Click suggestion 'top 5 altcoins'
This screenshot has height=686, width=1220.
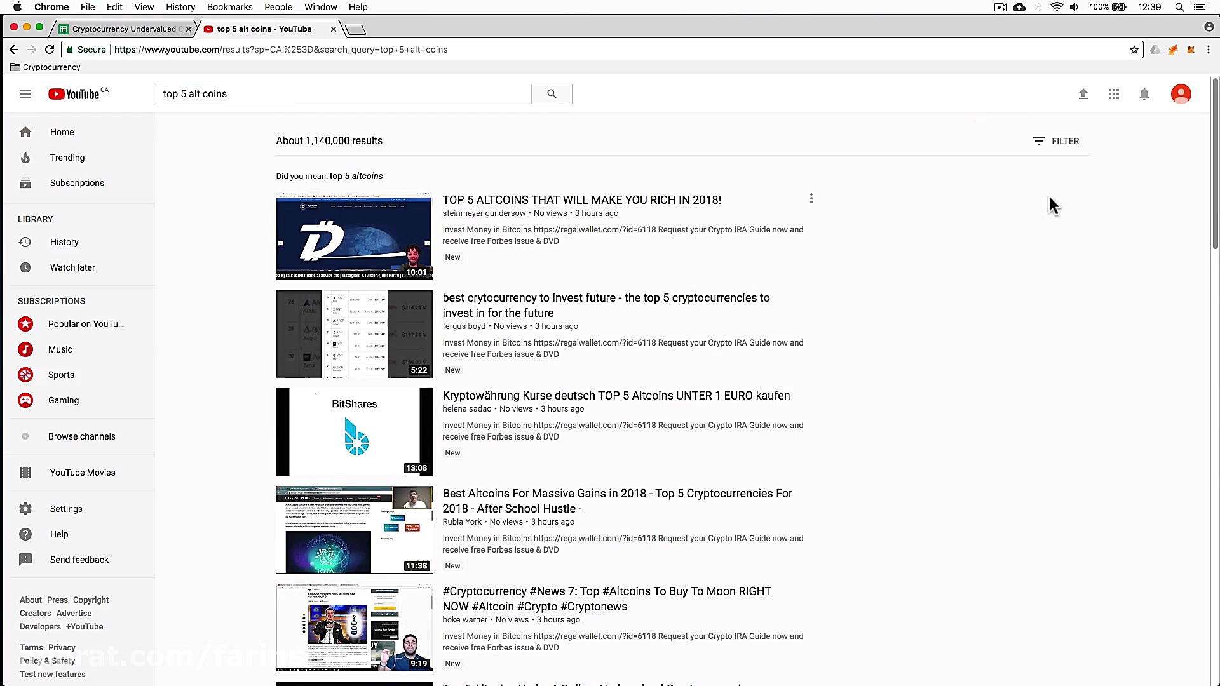tap(356, 176)
